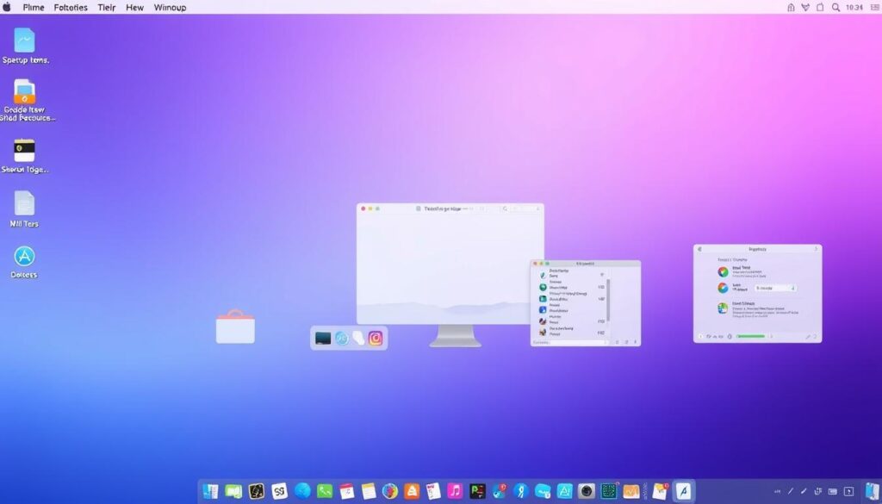Open the dropdown field in the right panel
This screenshot has height=504, width=882.
coord(775,288)
